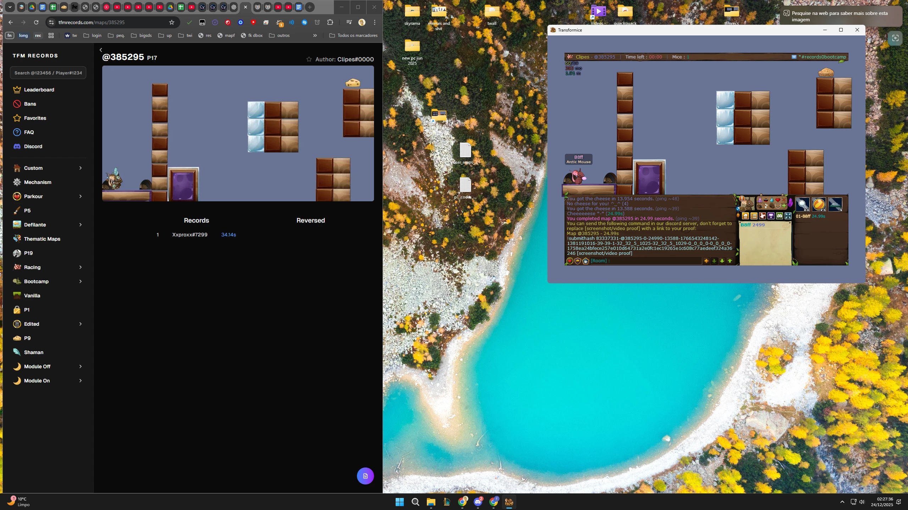Open the Discord link in TFM Records sidebar
Screen dimensions: 908x510
pos(48,146)
